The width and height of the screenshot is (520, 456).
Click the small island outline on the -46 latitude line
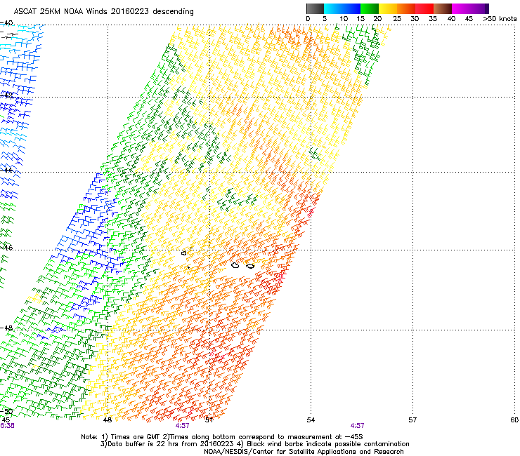184,253
